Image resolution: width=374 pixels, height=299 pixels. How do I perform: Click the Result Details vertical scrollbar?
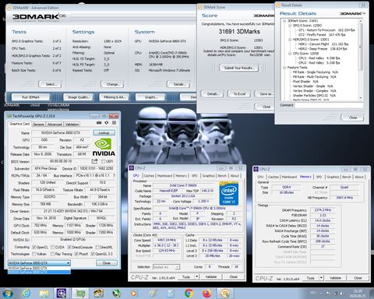pyautogui.click(x=360, y=59)
